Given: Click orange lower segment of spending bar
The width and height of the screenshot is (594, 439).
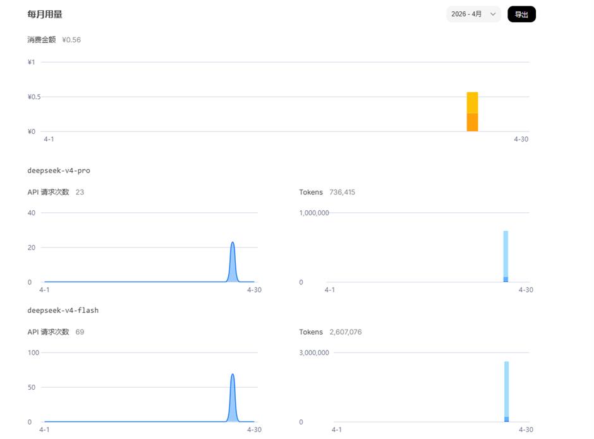Looking at the screenshot, I should click(472, 123).
